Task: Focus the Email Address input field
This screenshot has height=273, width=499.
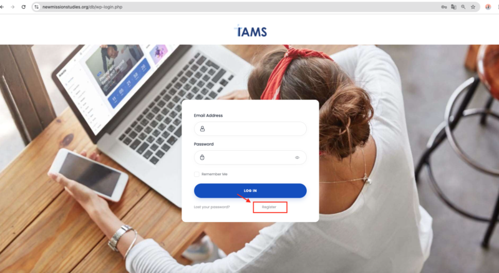Action: [250, 129]
